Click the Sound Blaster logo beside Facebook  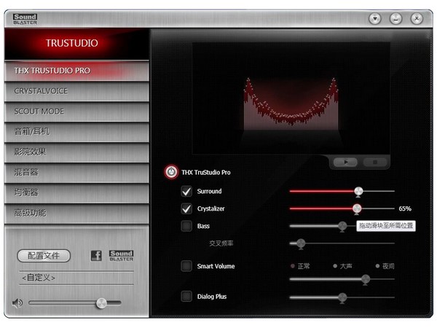121,256
